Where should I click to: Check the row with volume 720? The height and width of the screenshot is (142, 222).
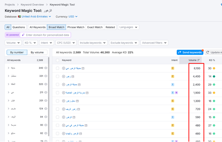(58, 109)
